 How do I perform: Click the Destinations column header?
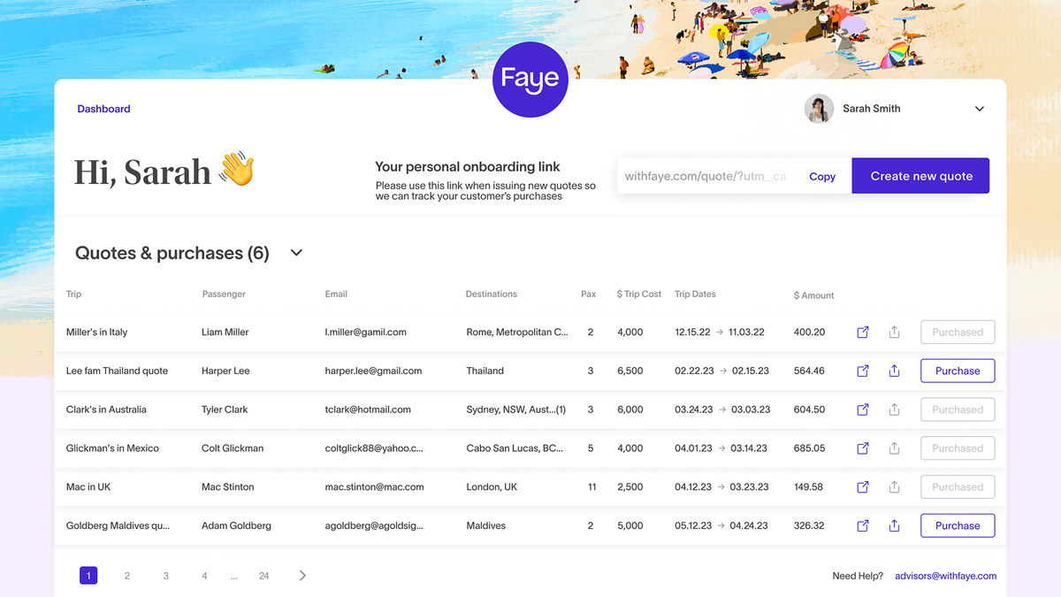[492, 294]
